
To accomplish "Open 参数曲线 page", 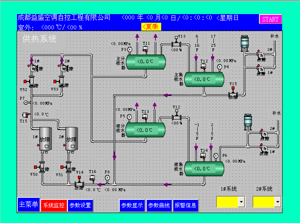I will pyautogui.click(x=159, y=206).
